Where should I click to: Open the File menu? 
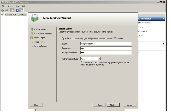click(3, 6)
